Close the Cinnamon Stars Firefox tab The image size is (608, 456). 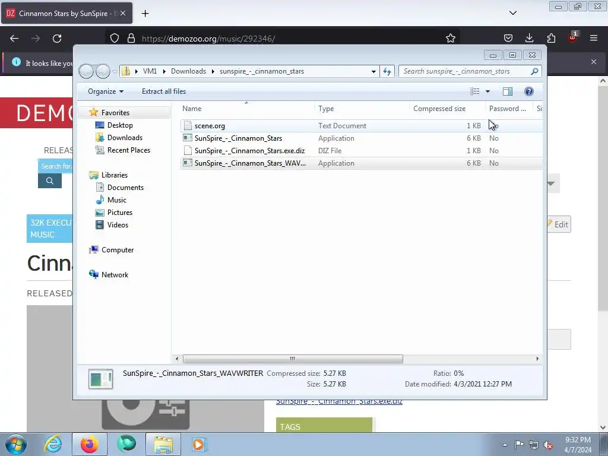click(x=123, y=13)
